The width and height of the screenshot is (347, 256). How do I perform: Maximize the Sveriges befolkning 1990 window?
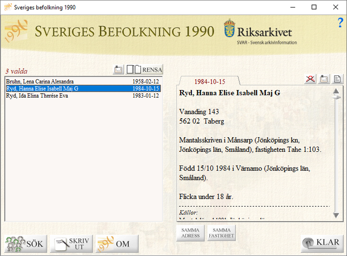pyautogui.click(x=314, y=7)
